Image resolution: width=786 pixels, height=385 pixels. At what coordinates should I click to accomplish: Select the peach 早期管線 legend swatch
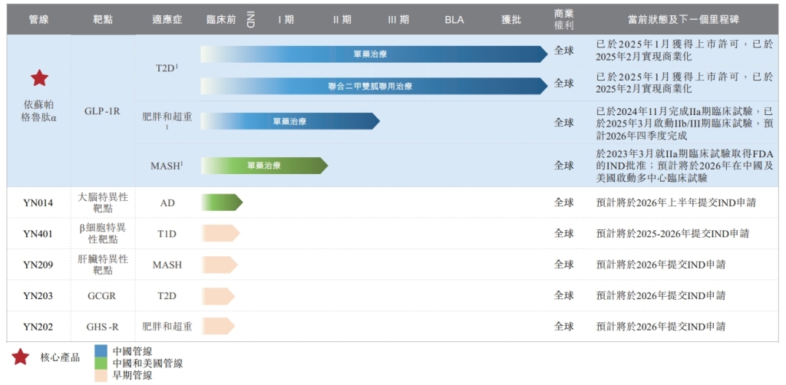click(101, 375)
